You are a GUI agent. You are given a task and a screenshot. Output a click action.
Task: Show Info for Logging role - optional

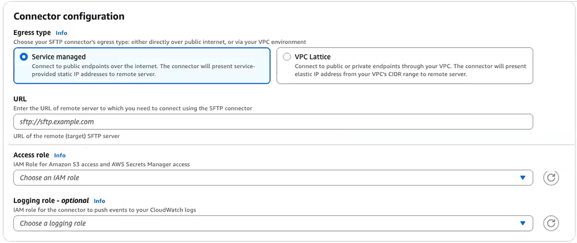pyautogui.click(x=99, y=201)
